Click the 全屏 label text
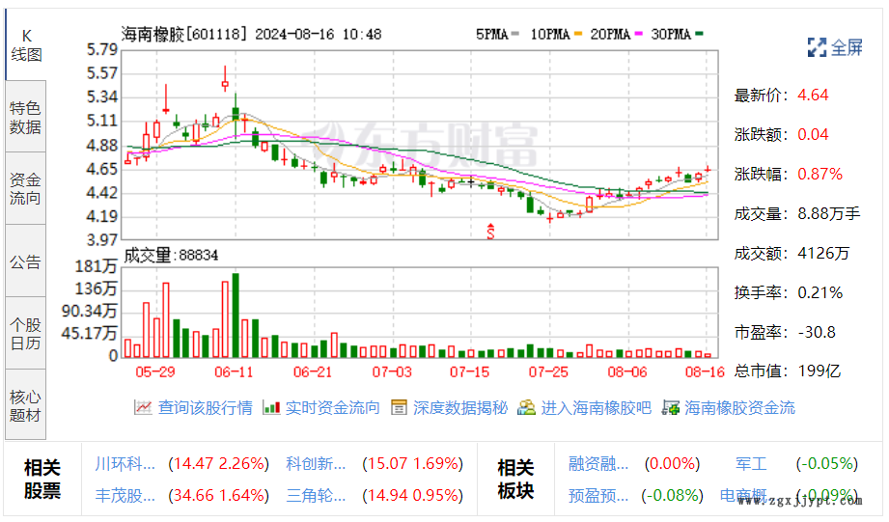 (847, 47)
